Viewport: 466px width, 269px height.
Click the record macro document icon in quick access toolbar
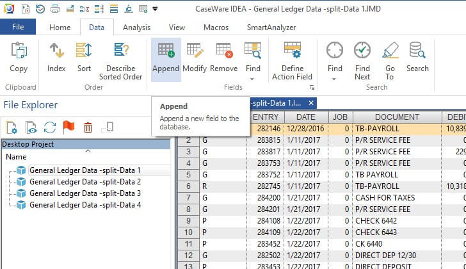26,9
